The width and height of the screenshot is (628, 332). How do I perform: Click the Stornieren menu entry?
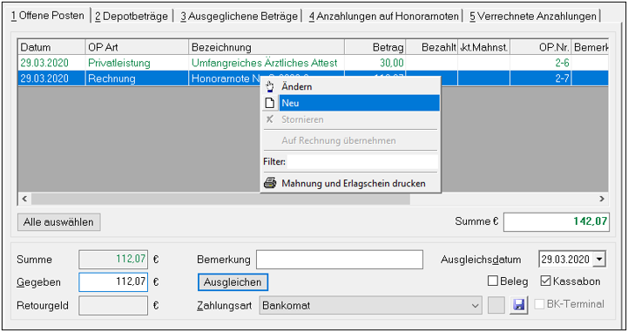(x=351, y=119)
